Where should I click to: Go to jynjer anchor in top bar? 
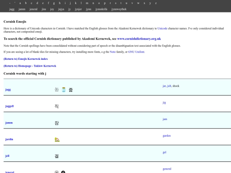tap(78, 9)
